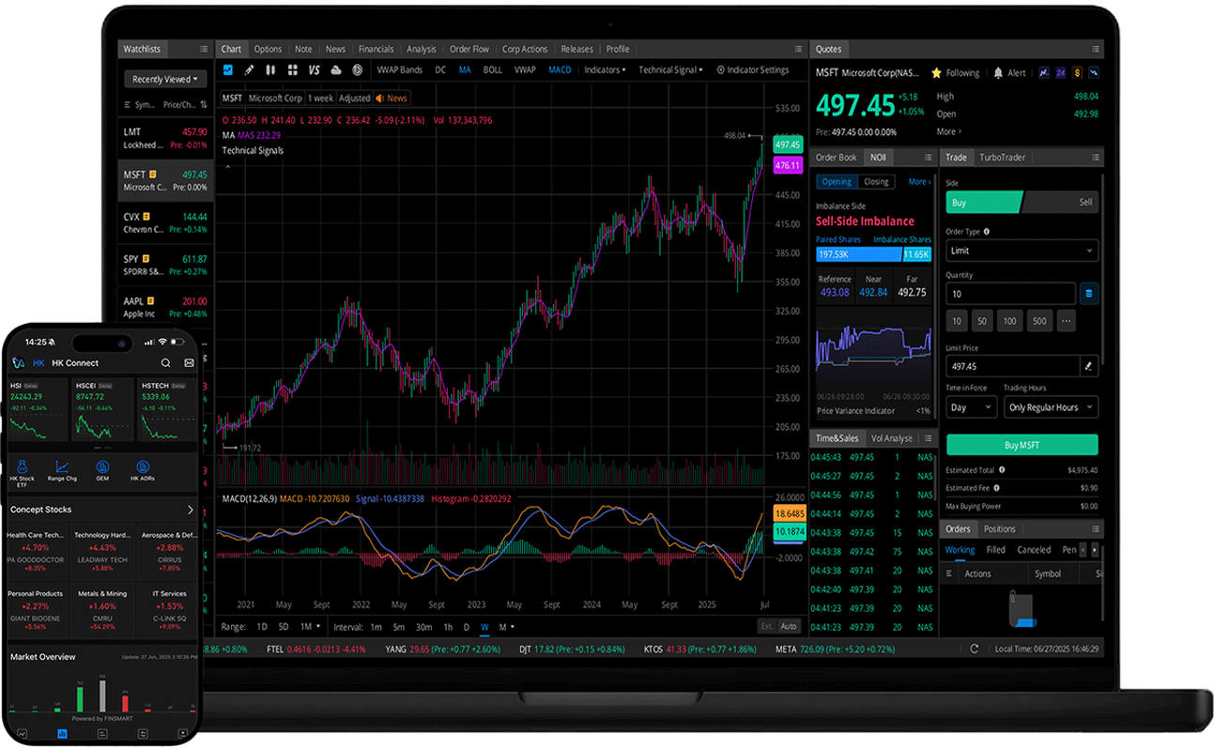This screenshot has height=748, width=1214.
Task: Select the drawing pencil tool in chart toolbar
Action: coord(249,70)
